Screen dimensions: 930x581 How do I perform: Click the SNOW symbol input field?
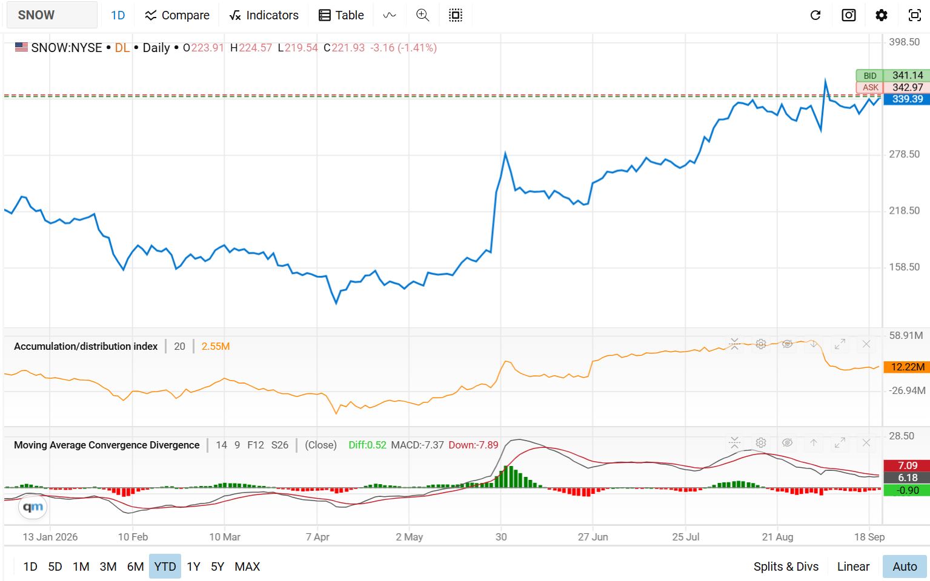tap(51, 15)
